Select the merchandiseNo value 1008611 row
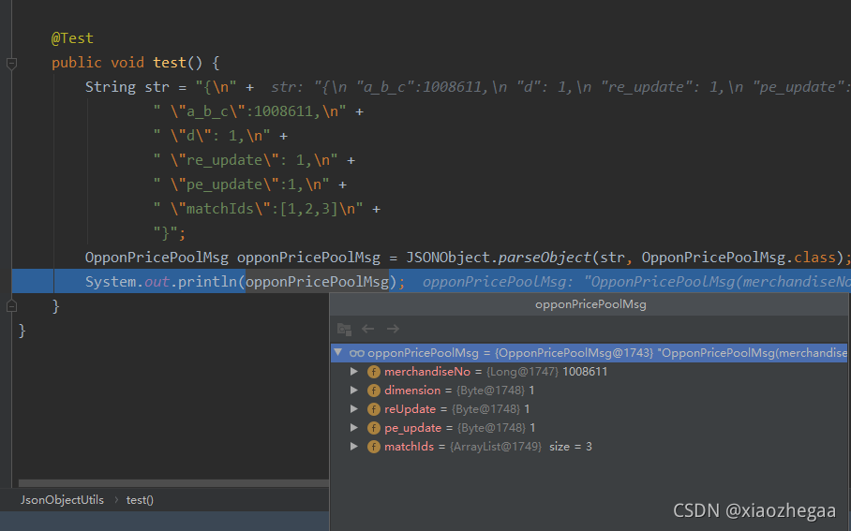 click(x=589, y=372)
